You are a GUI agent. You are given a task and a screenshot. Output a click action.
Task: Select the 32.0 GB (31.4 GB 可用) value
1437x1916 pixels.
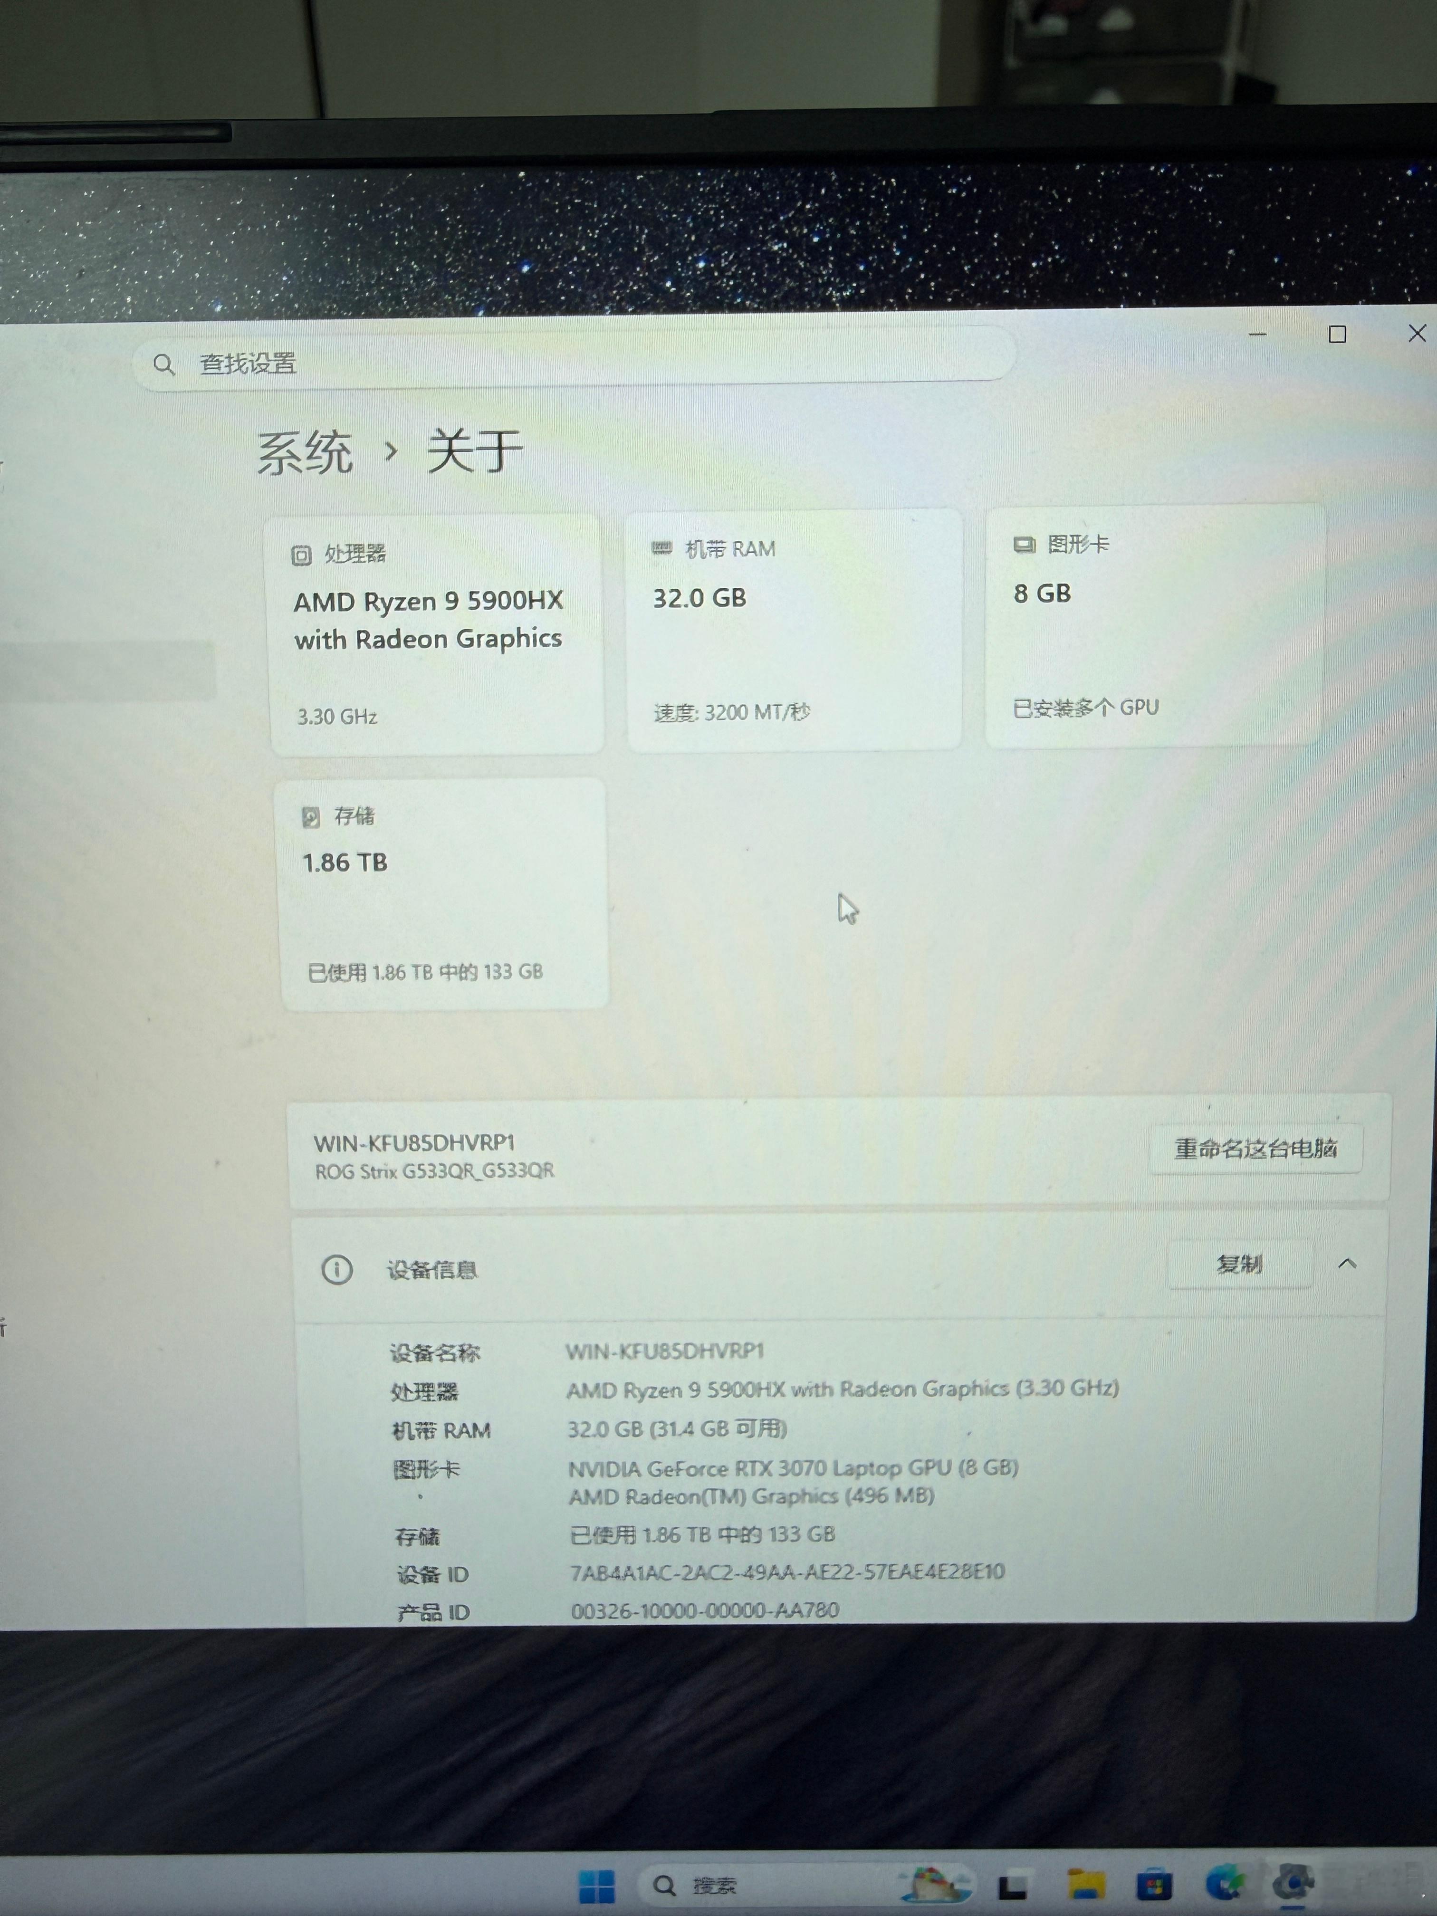(677, 1428)
